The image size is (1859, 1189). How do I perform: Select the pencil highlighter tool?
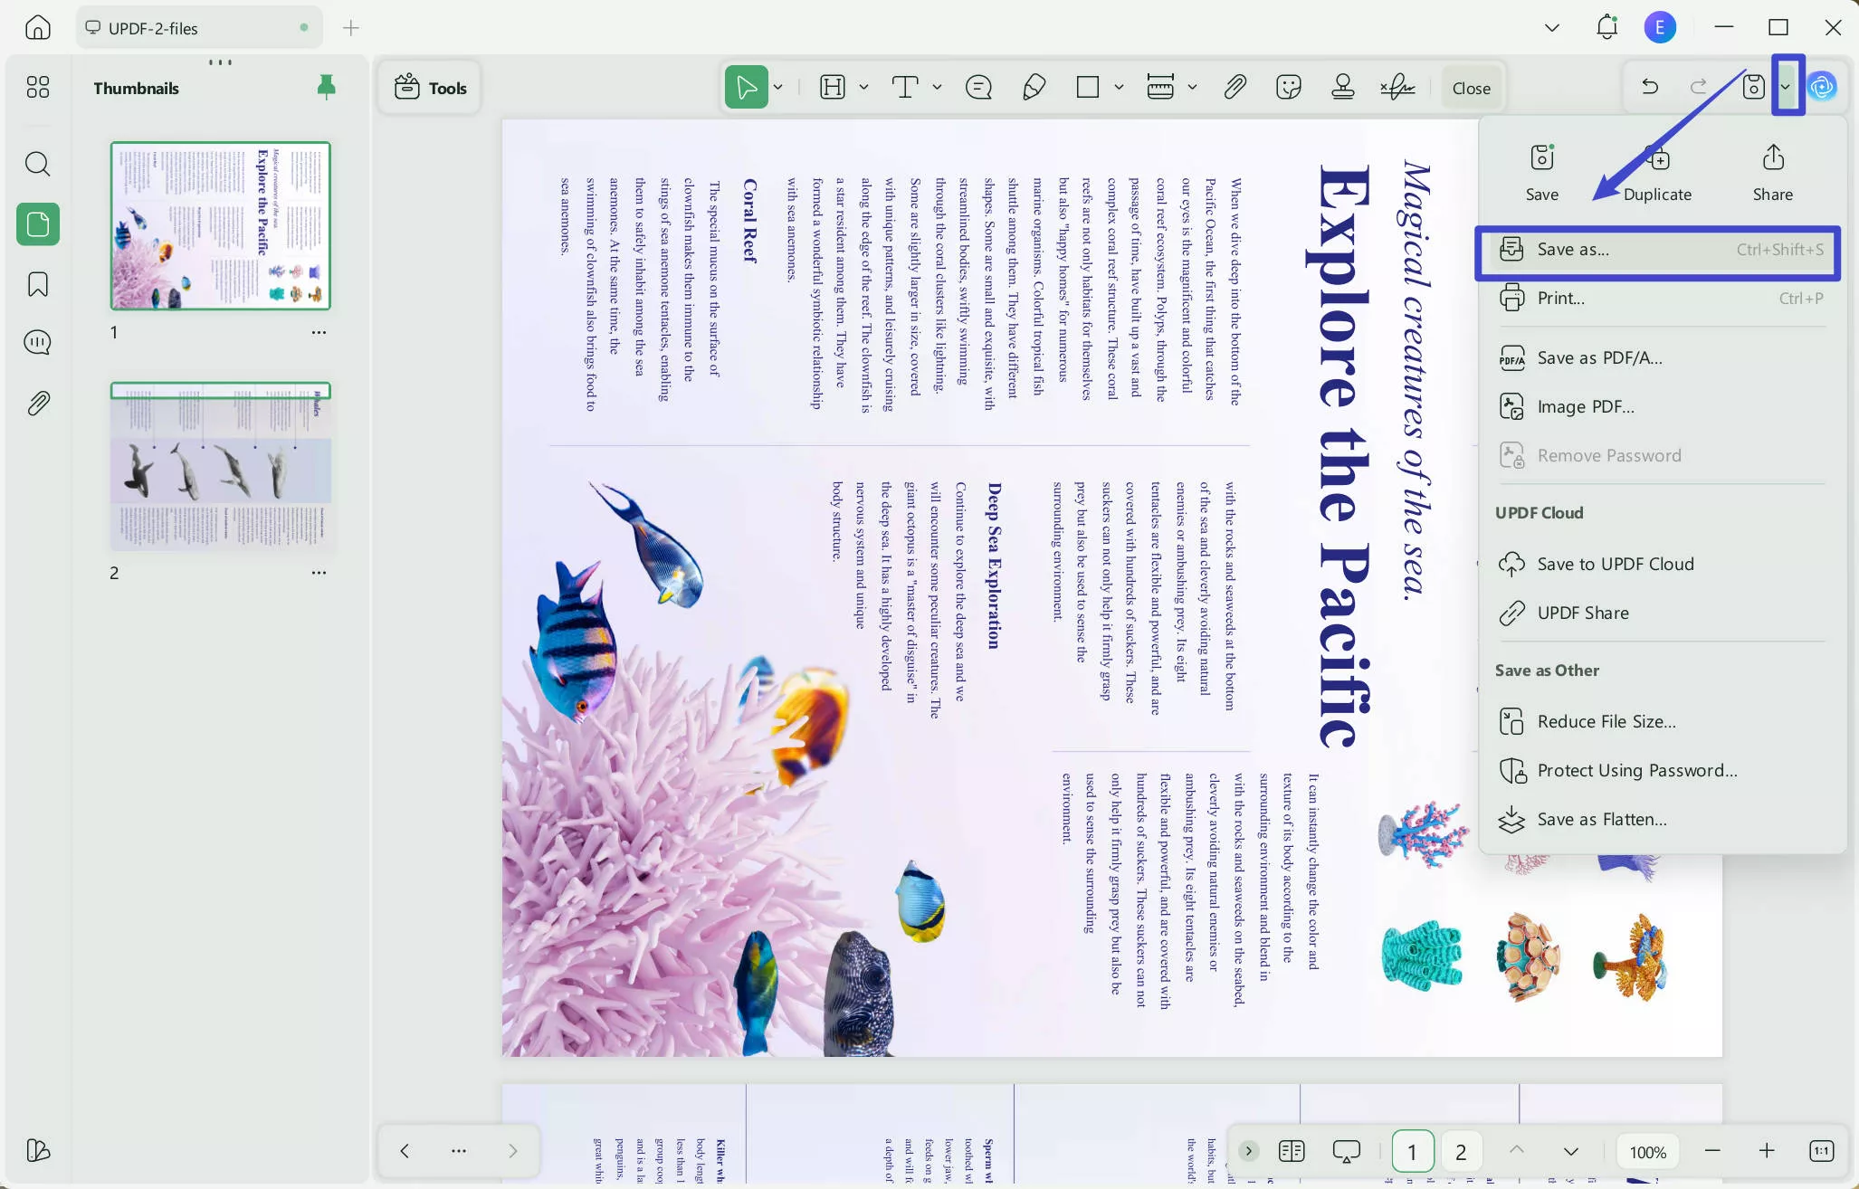click(1034, 88)
